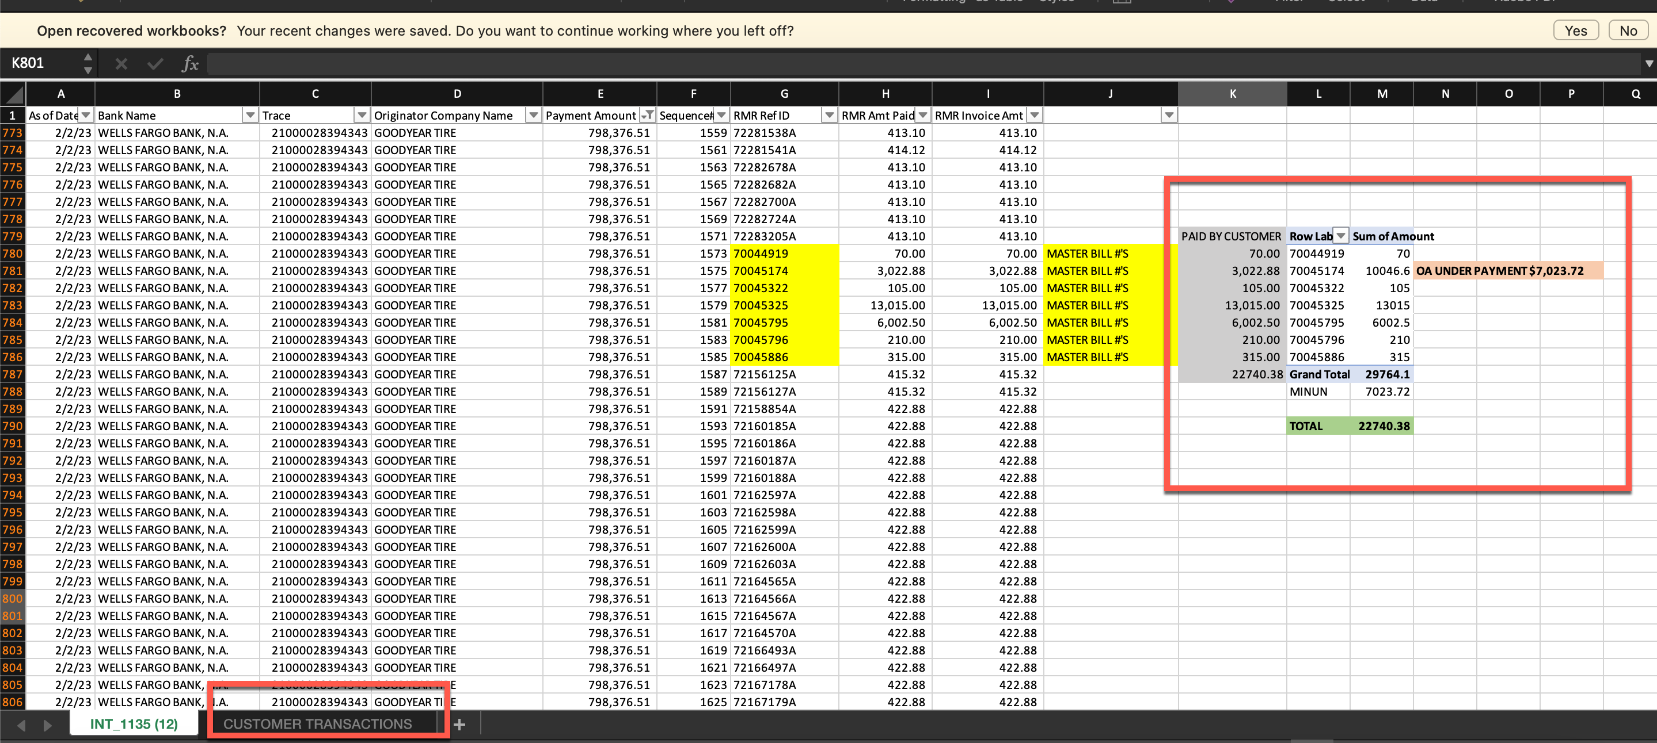Open the Row Labels pivot dropdown

[x=1340, y=236]
